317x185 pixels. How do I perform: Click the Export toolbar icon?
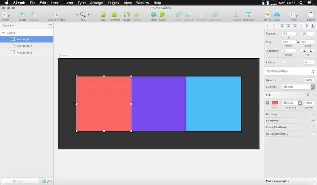(x=311, y=14)
